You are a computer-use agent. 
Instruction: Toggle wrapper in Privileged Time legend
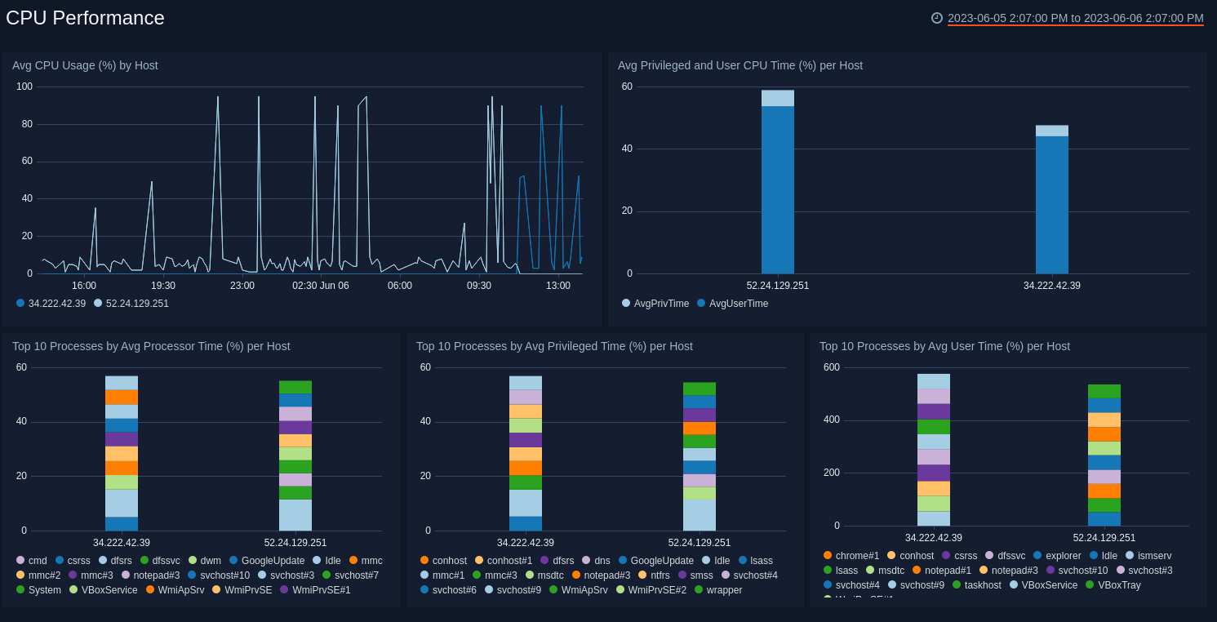click(x=718, y=590)
